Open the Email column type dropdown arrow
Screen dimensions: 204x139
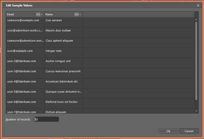pyautogui.click(x=42, y=14)
